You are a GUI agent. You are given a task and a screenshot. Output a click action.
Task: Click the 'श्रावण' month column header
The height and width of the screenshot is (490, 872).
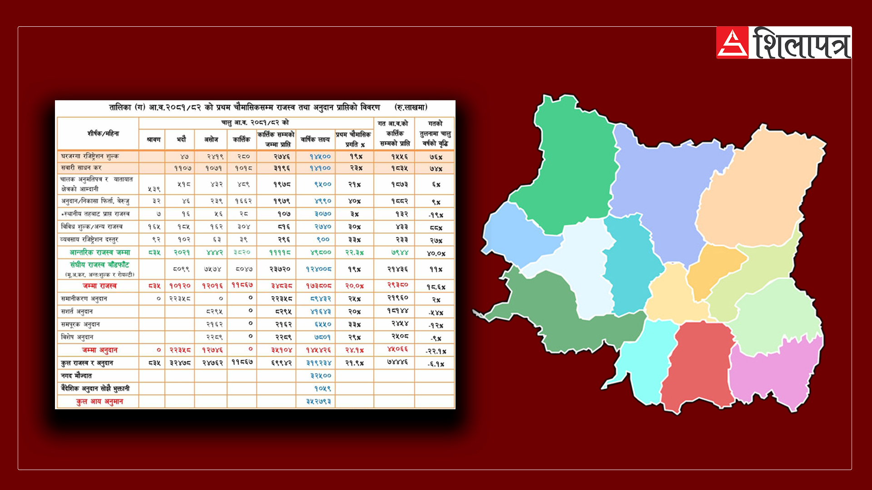154,140
